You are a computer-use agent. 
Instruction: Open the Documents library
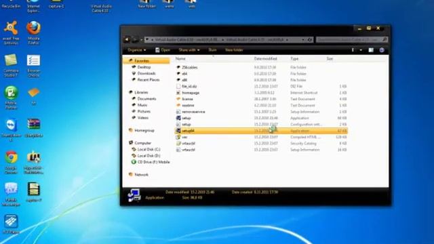pyautogui.click(x=146, y=99)
